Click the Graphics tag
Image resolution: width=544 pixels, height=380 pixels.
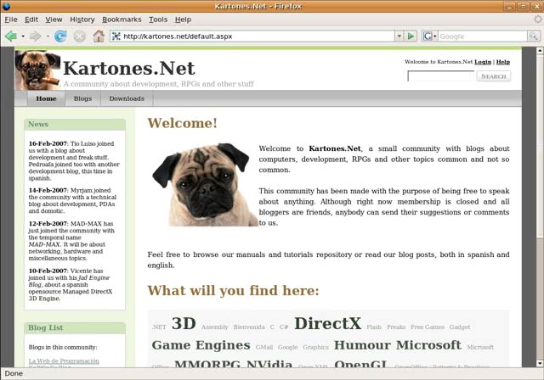click(315, 347)
